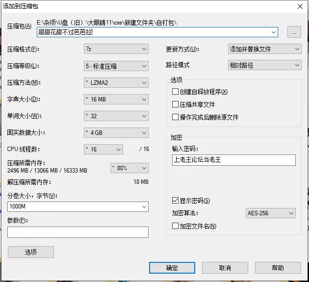The image size is (309, 282).
Task: Click the 输入密码 password field
Action: [x=234, y=160]
